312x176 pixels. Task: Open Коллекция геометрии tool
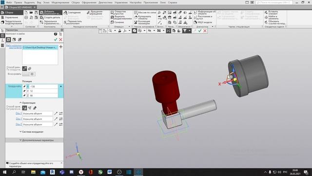pos(142,22)
